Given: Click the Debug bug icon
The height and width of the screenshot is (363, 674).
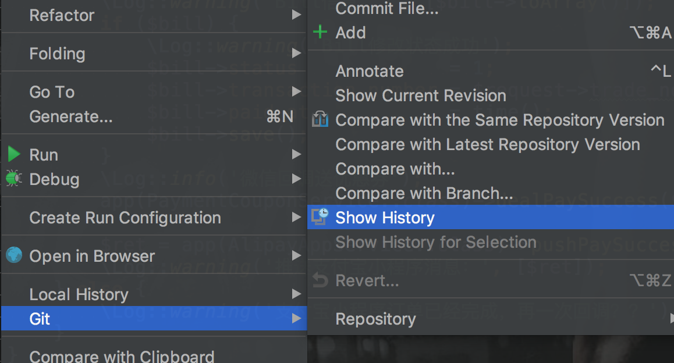Looking at the screenshot, I should (x=13, y=179).
